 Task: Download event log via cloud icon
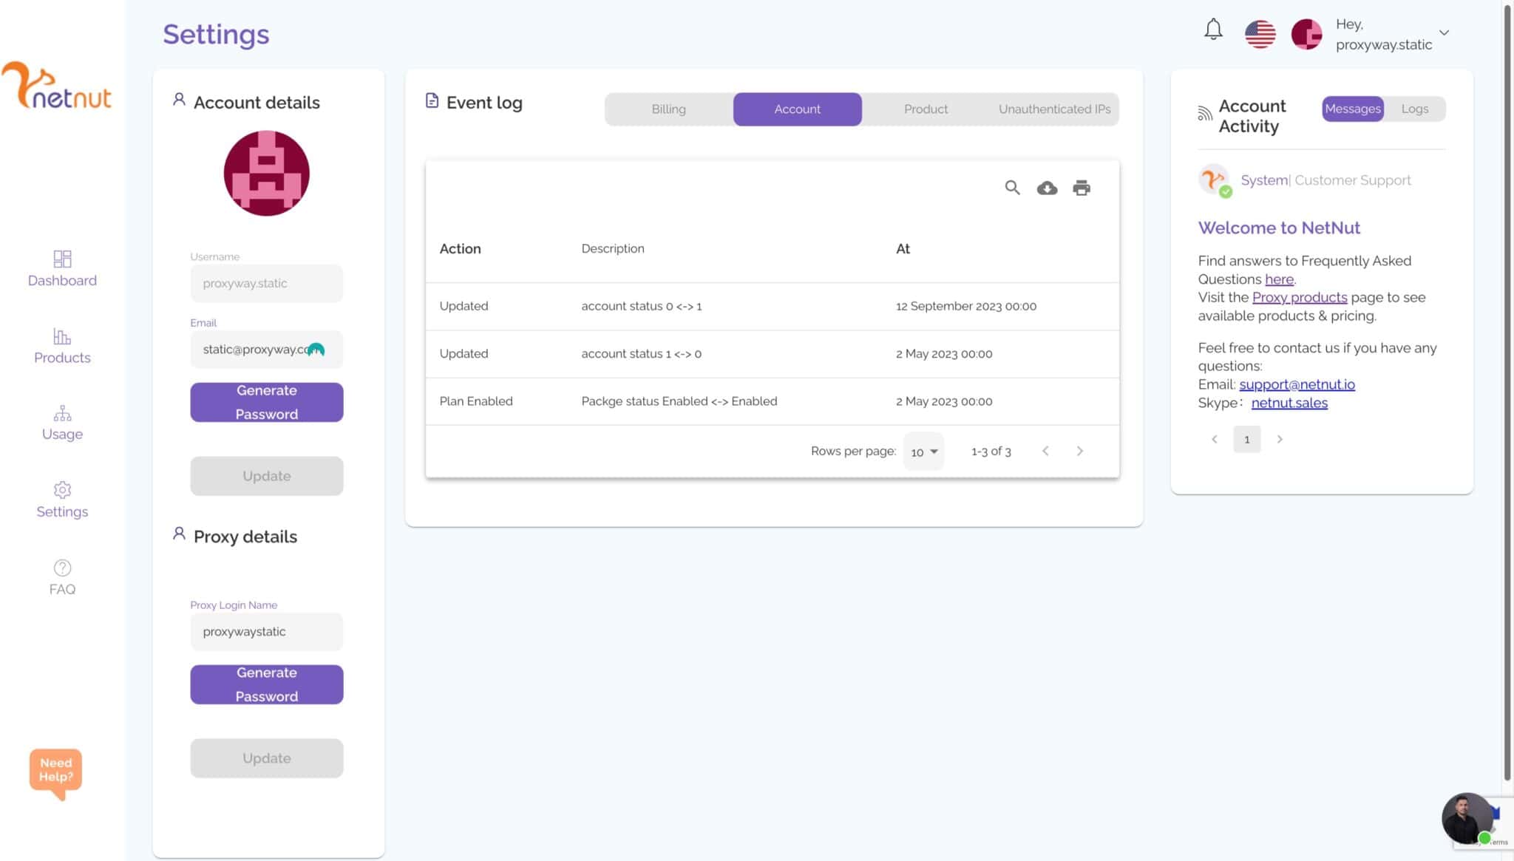(1047, 188)
